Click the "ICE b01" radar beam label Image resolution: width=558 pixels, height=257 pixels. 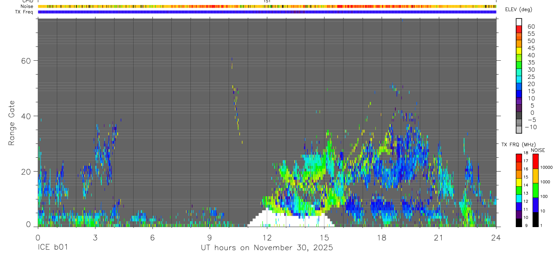coord(53,248)
